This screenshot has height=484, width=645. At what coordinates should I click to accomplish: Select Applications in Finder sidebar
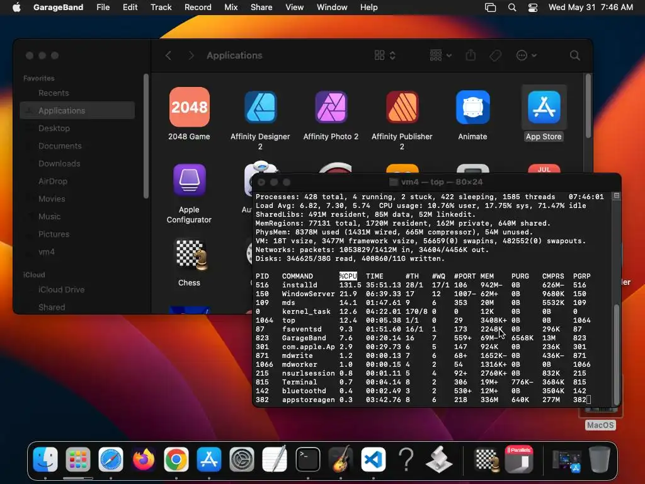[x=77, y=110]
